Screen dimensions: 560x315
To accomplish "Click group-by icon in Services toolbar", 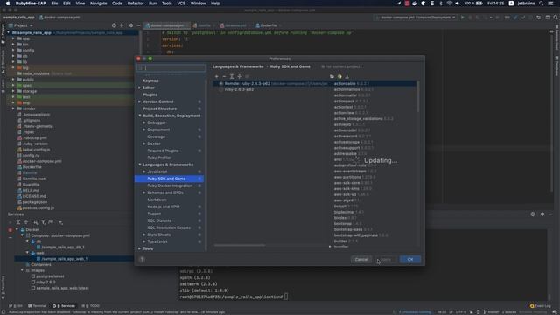I will point(35,222).
